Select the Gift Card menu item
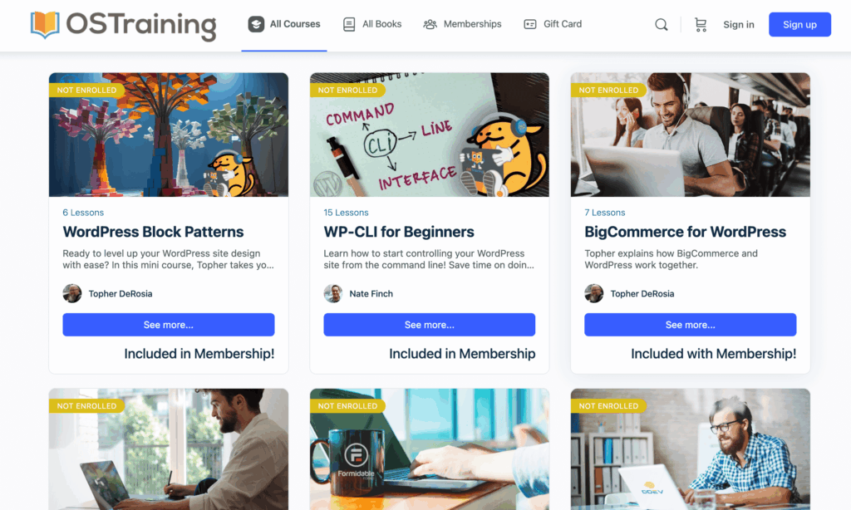 tap(553, 24)
